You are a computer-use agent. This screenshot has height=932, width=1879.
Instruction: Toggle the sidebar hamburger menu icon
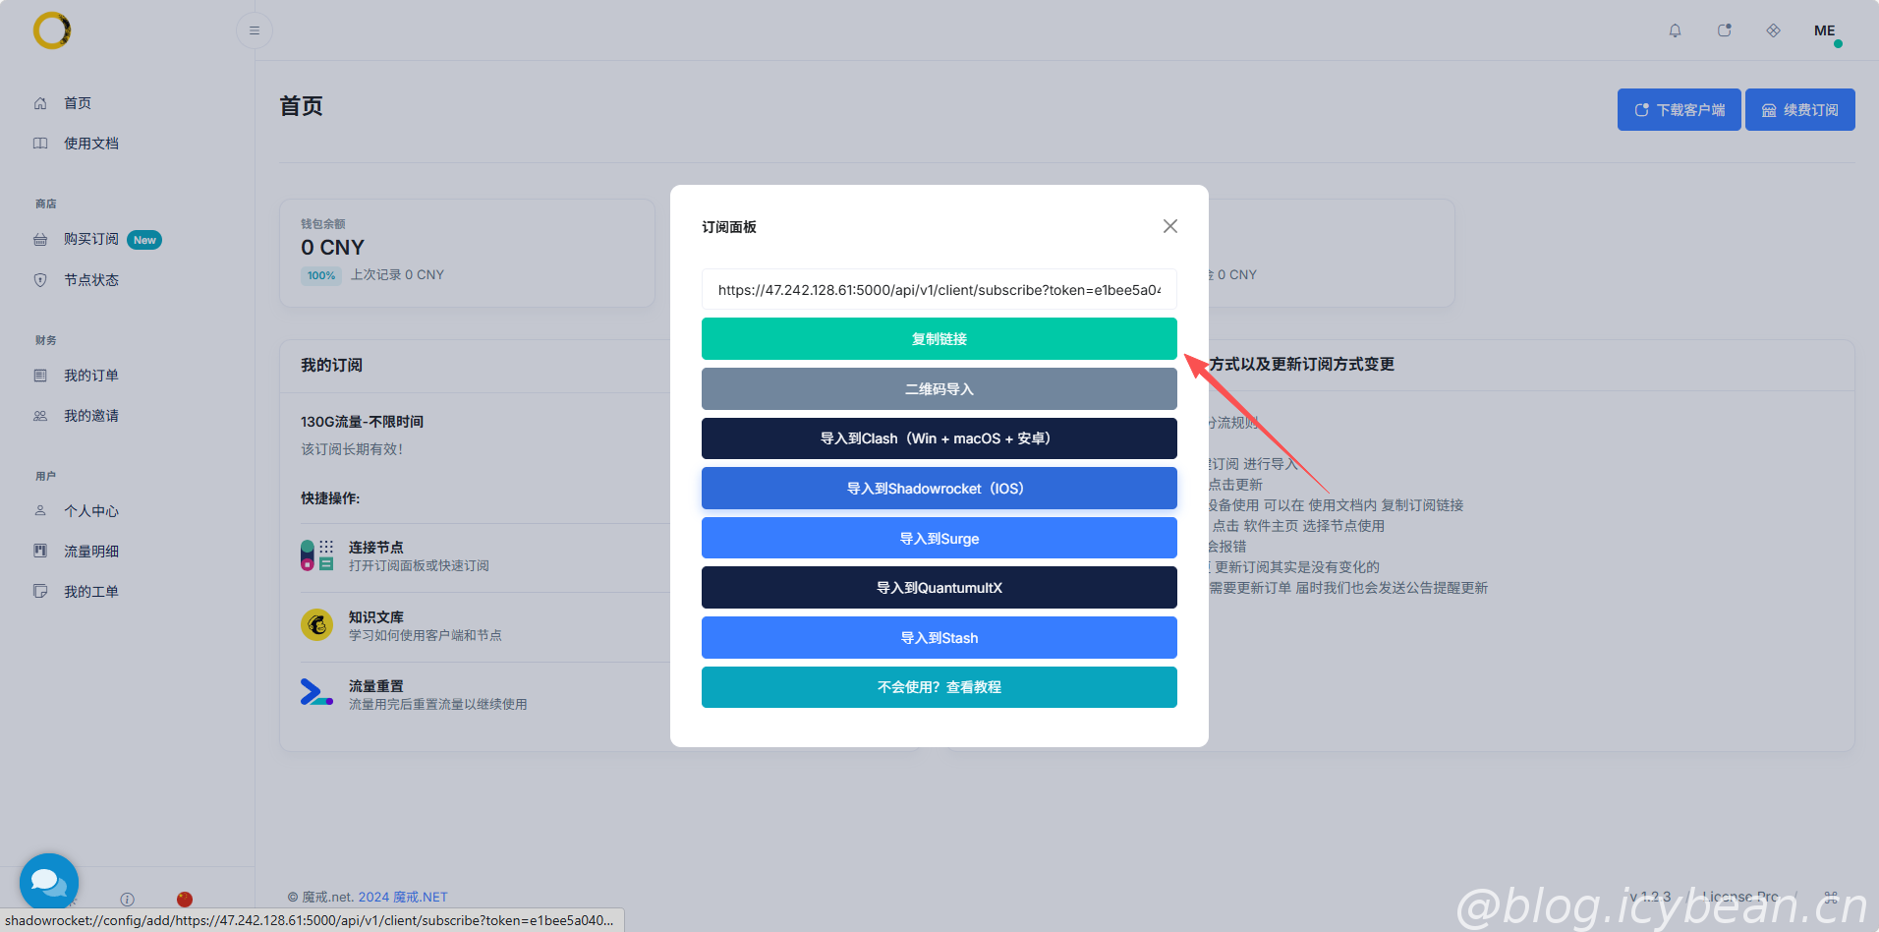pyautogui.click(x=255, y=30)
